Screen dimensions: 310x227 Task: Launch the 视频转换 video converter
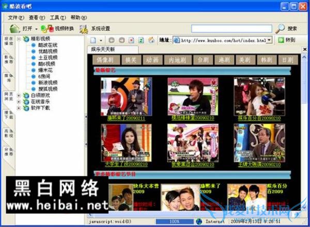(x=57, y=29)
